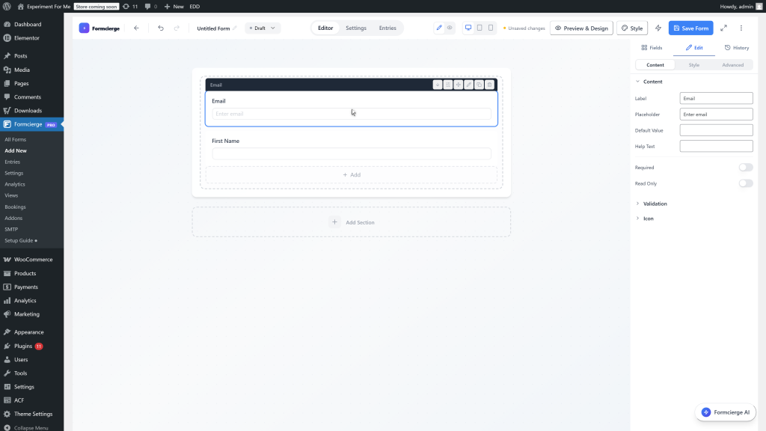
Task: Switch canvas to mobile preview icon
Action: pyautogui.click(x=490, y=27)
